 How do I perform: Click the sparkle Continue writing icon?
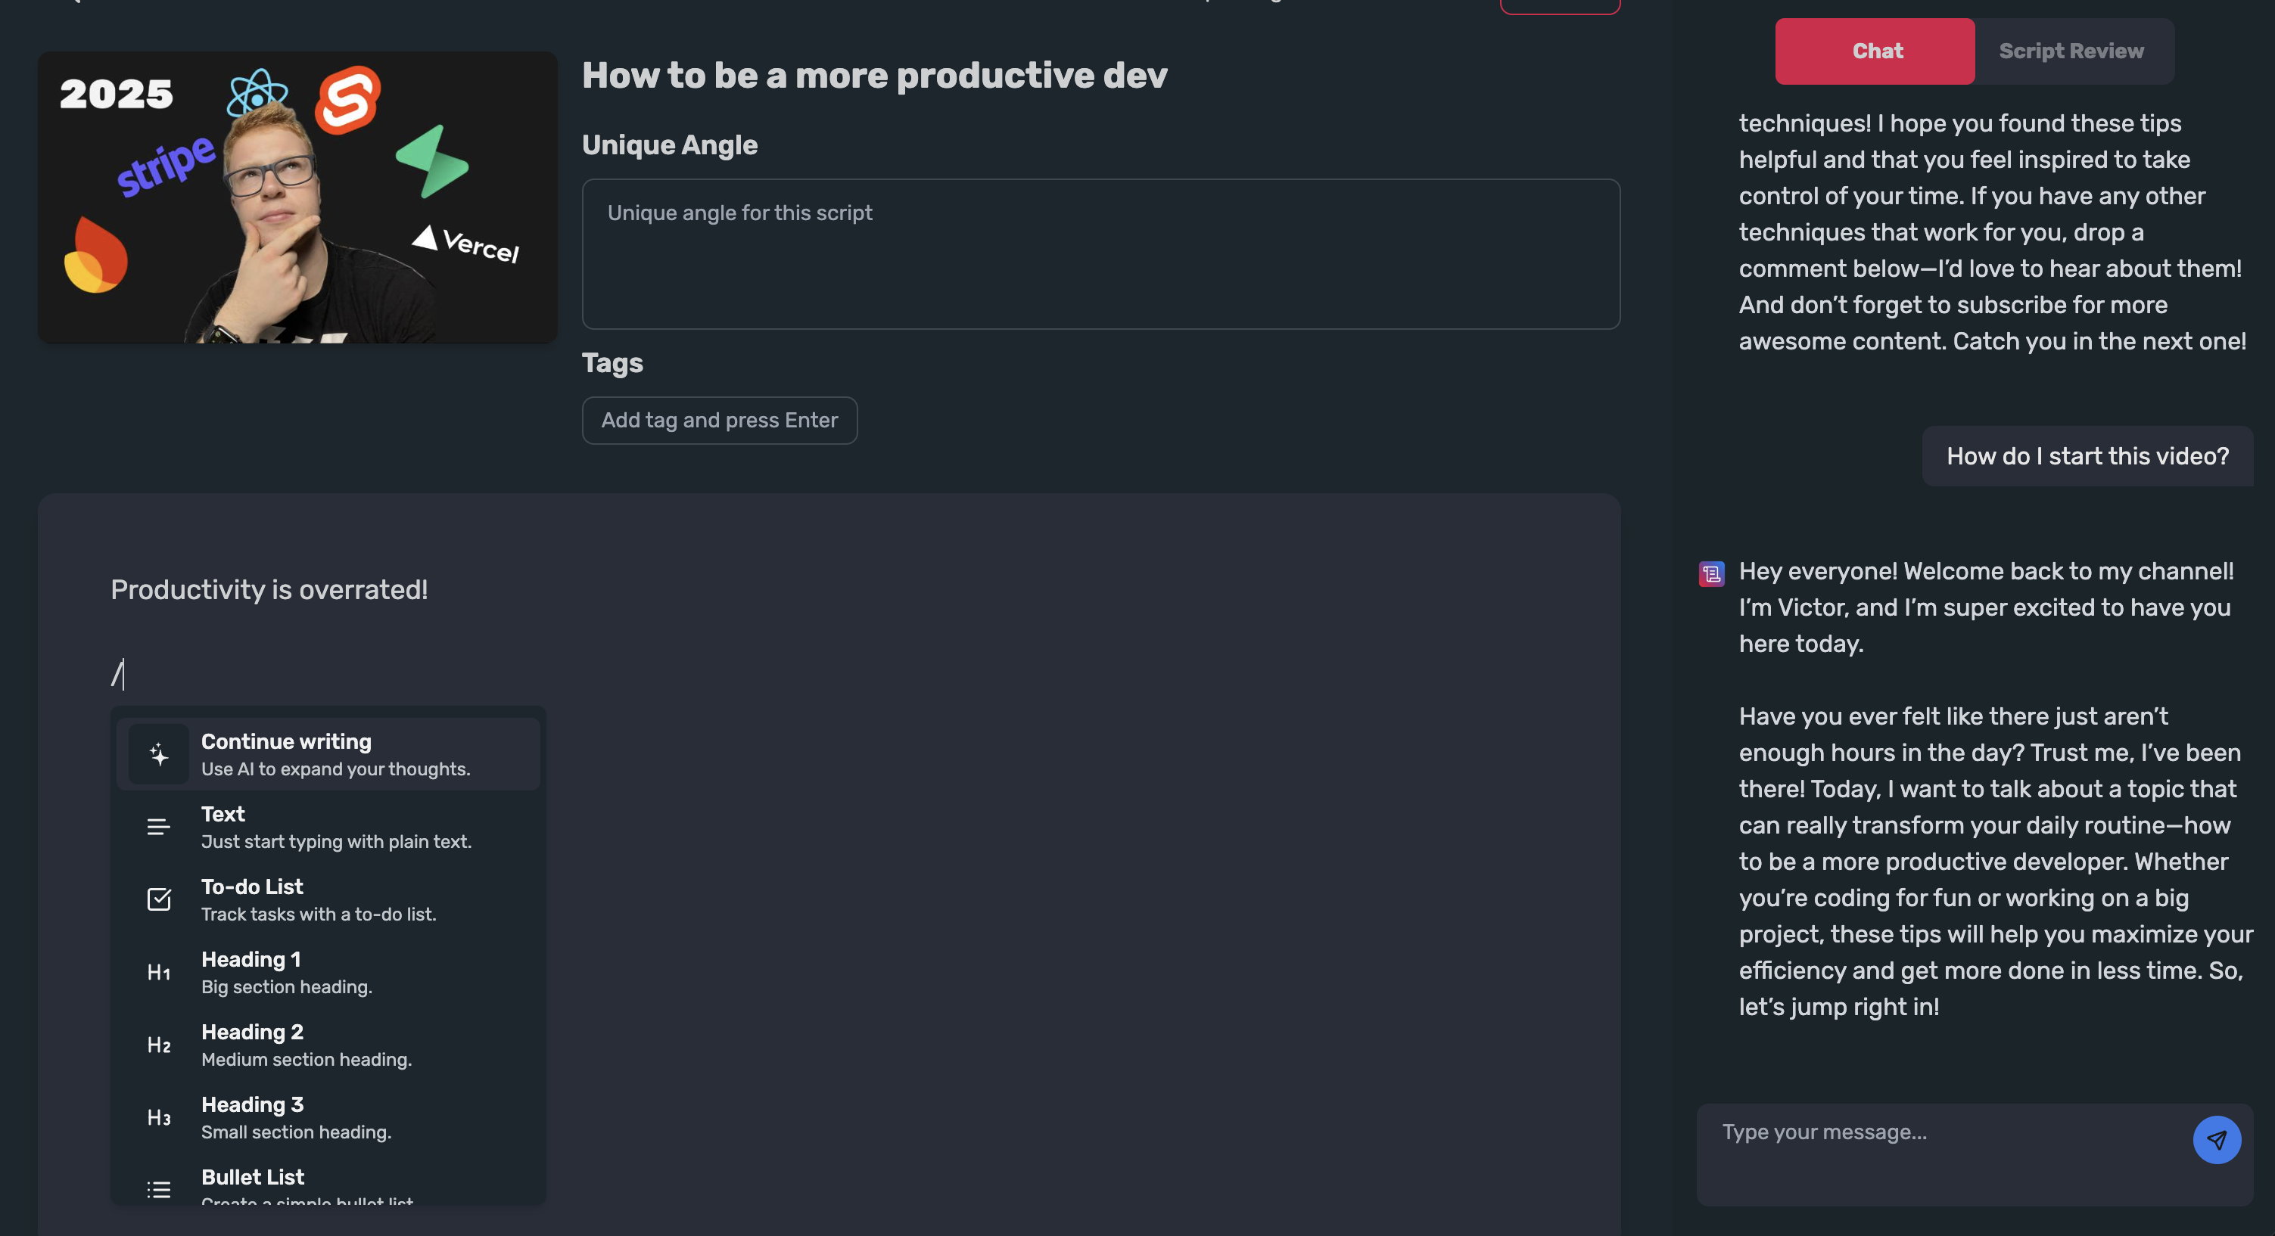[159, 754]
